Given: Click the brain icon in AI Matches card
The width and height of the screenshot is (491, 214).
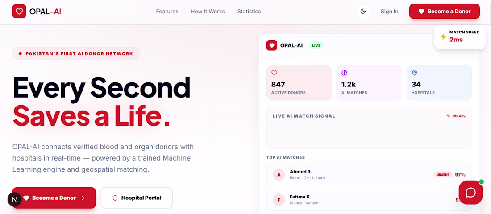Looking at the screenshot, I should (345, 73).
